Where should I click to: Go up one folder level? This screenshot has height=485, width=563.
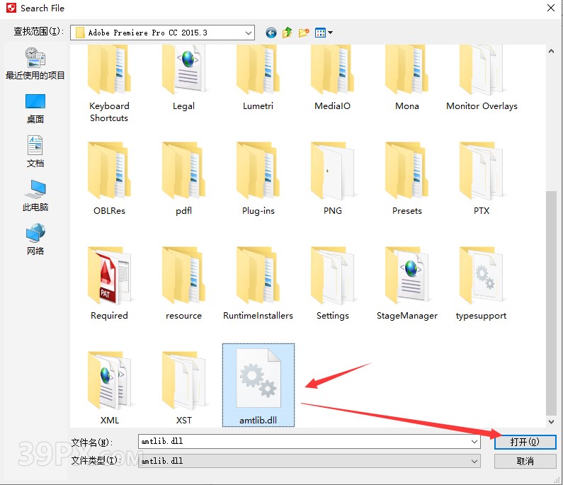click(x=287, y=33)
